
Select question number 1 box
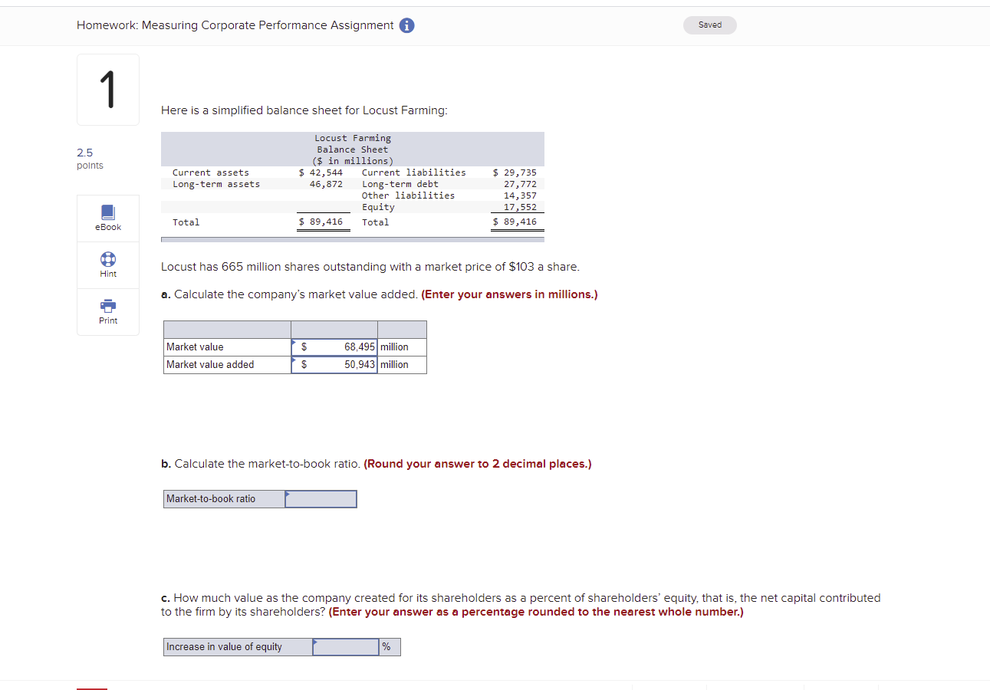click(x=107, y=89)
